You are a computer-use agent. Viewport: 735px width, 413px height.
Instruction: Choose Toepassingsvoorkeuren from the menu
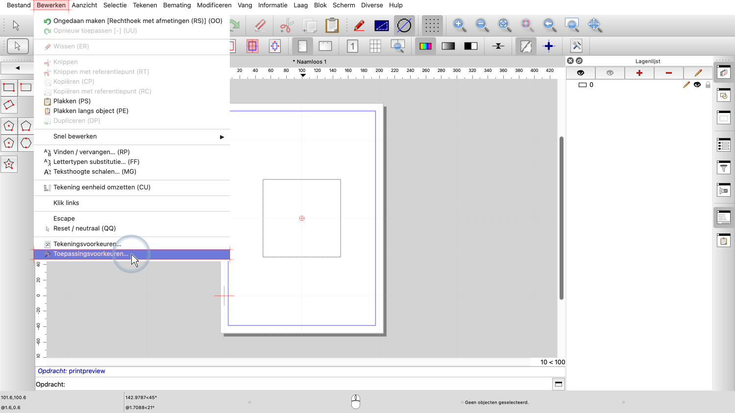click(x=91, y=254)
